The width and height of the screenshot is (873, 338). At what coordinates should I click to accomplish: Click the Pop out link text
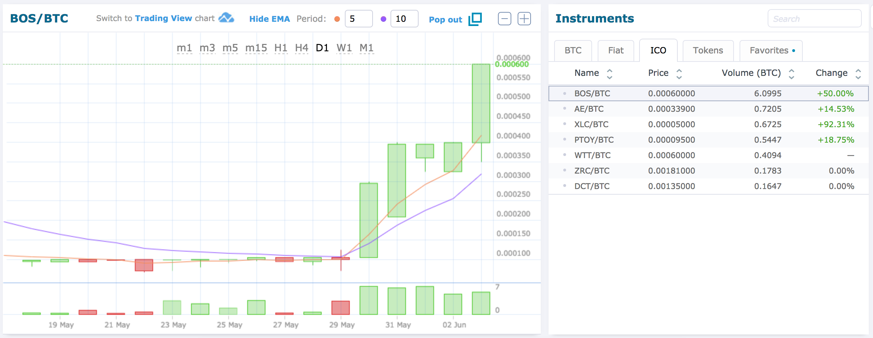[446, 20]
